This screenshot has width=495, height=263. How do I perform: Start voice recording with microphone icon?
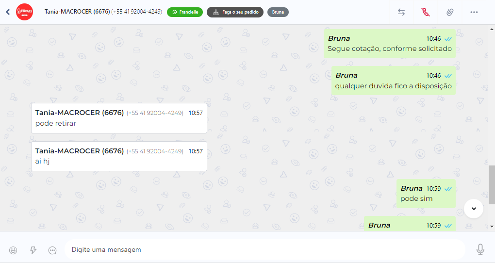[x=480, y=249]
